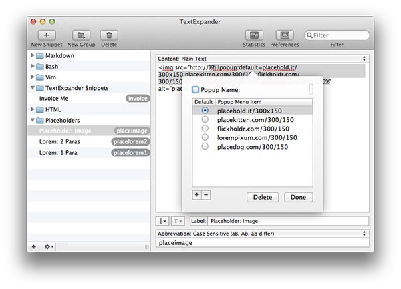Select the Lorem: 1 Para snippet
Viewport: 401px width, 289px height.
89,152
